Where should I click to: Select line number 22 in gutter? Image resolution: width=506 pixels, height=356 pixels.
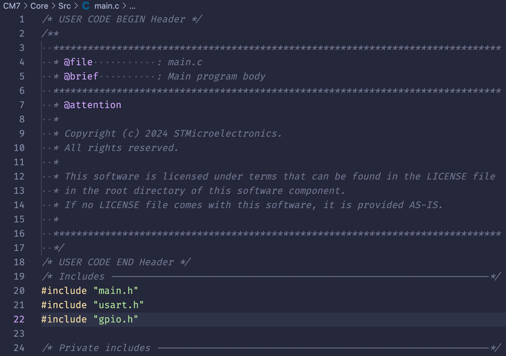19,319
